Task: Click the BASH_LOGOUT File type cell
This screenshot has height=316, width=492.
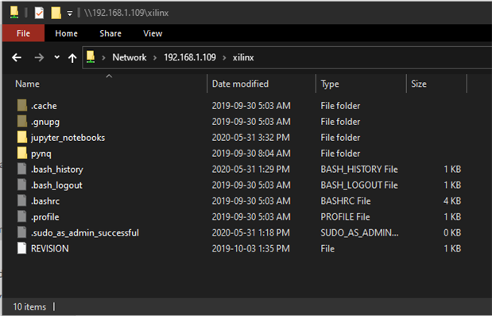Action: (x=359, y=185)
